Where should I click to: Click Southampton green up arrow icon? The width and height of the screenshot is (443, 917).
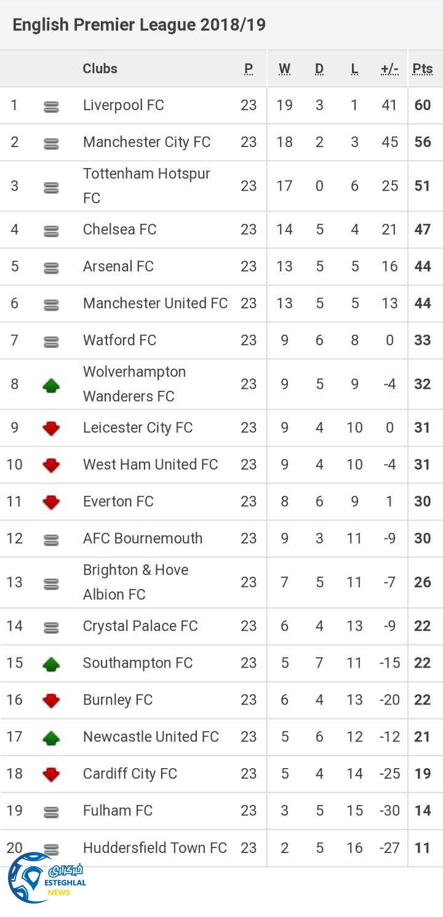point(51,663)
